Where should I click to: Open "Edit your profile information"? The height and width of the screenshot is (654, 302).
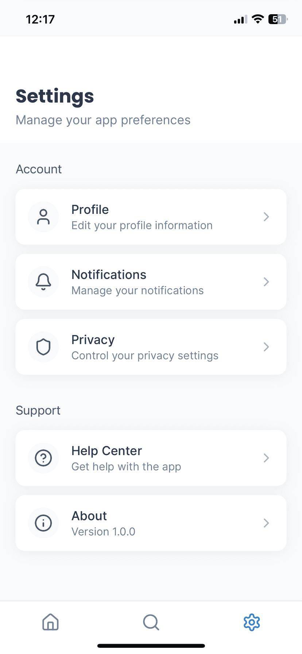click(x=142, y=226)
